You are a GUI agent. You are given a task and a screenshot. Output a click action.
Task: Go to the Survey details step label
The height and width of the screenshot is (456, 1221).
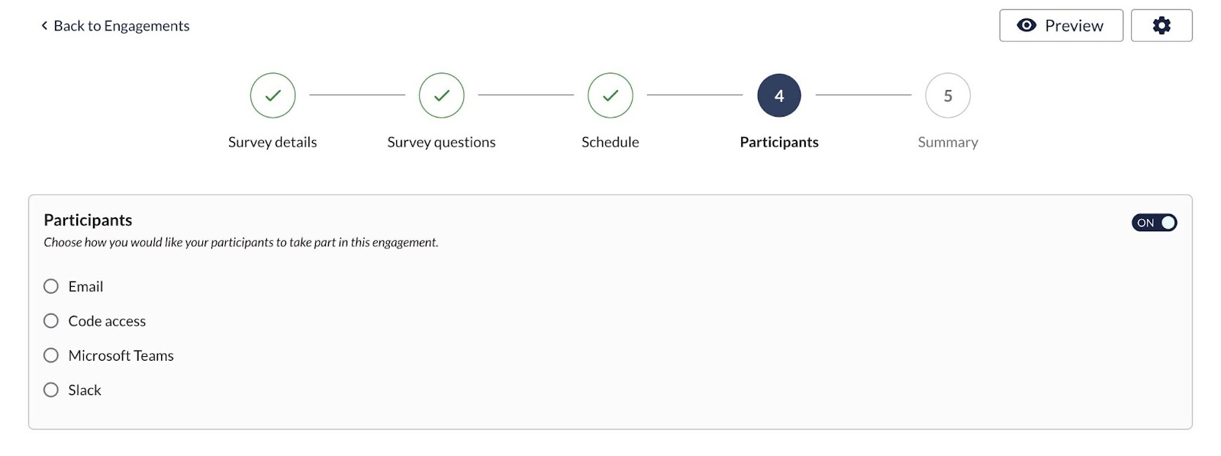coord(272,142)
